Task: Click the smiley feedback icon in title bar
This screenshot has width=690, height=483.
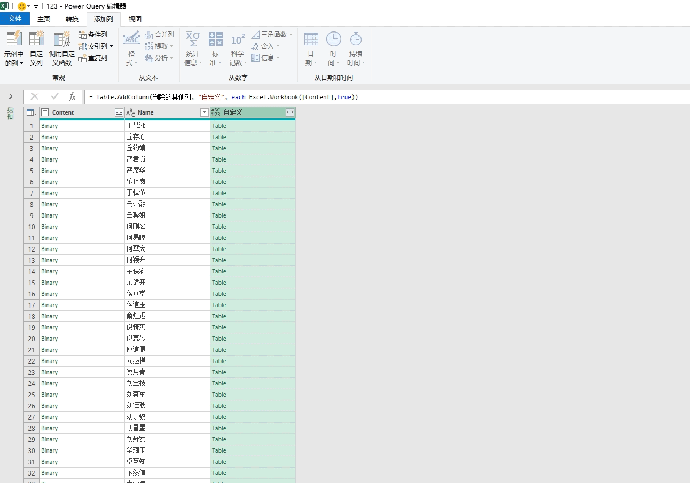Action: click(22, 6)
